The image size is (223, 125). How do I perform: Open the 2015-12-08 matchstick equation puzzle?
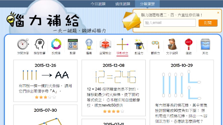113,77
